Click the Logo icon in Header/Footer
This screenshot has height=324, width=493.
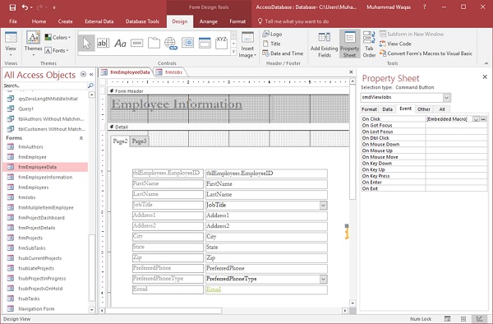272,34
